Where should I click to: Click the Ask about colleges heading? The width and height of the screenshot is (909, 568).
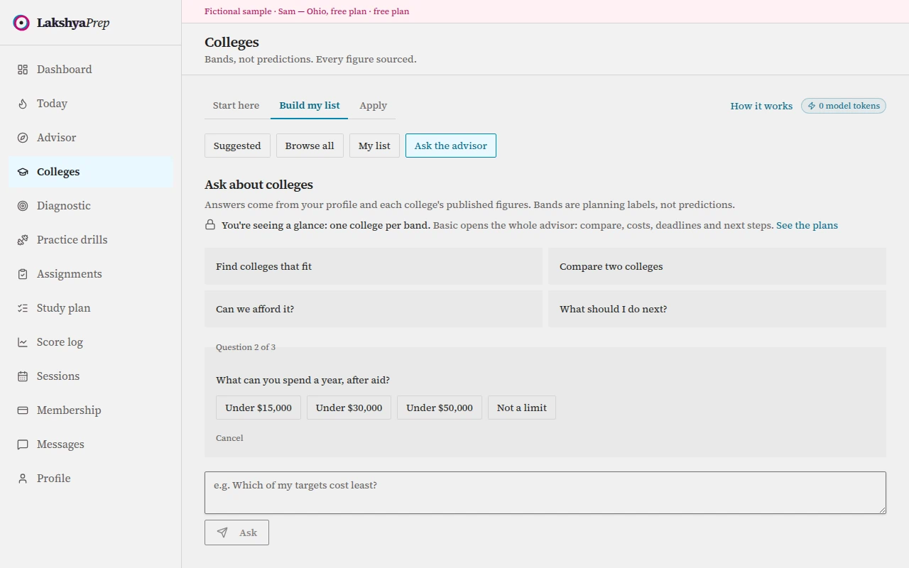[258, 185]
